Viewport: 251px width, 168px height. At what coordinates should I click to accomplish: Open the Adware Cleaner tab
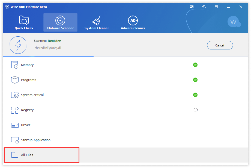133,22
